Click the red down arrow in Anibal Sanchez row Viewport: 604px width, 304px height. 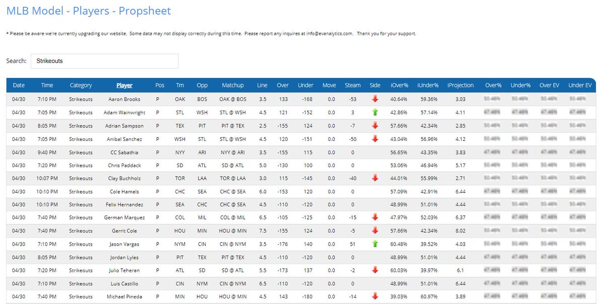375,138
